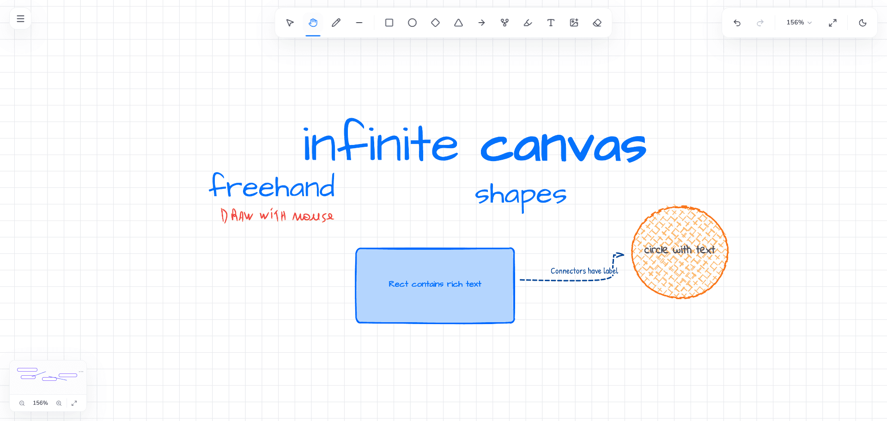Select the blue rectangle with rich text
Image resolution: width=887 pixels, height=421 pixels.
pos(435,286)
